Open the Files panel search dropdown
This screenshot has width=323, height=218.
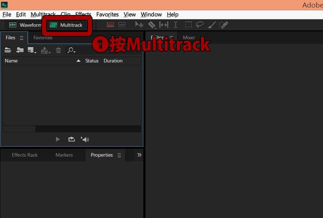(71, 50)
